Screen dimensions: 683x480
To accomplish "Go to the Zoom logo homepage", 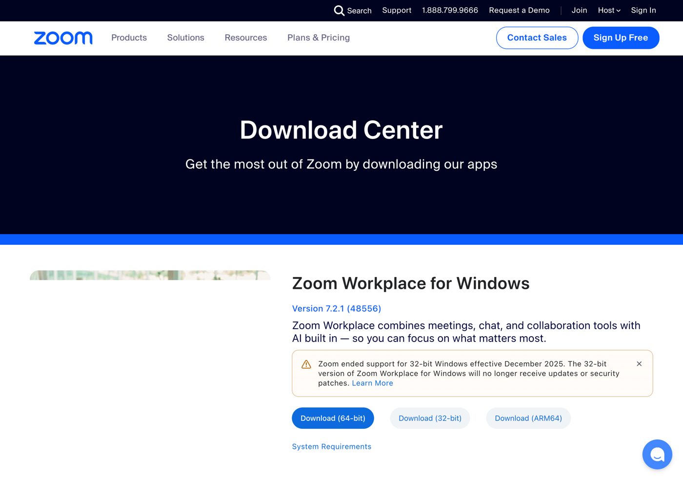I will tap(63, 38).
